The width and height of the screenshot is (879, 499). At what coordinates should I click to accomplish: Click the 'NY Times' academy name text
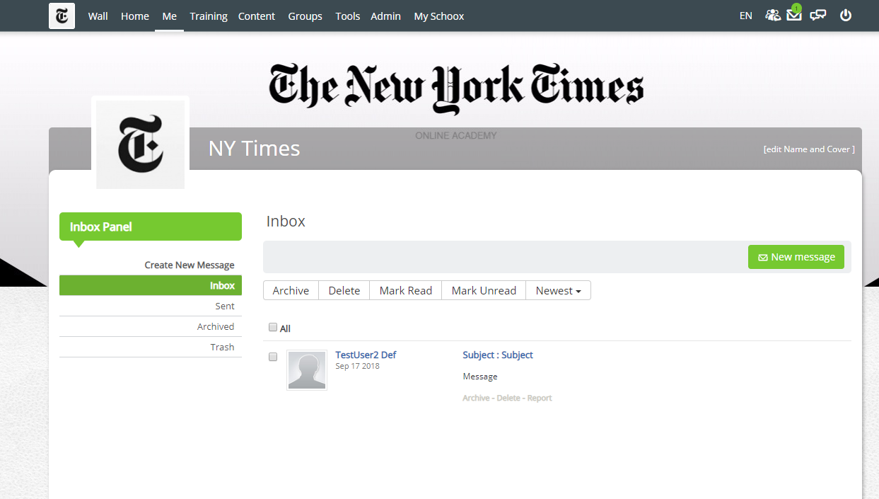click(255, 149)
